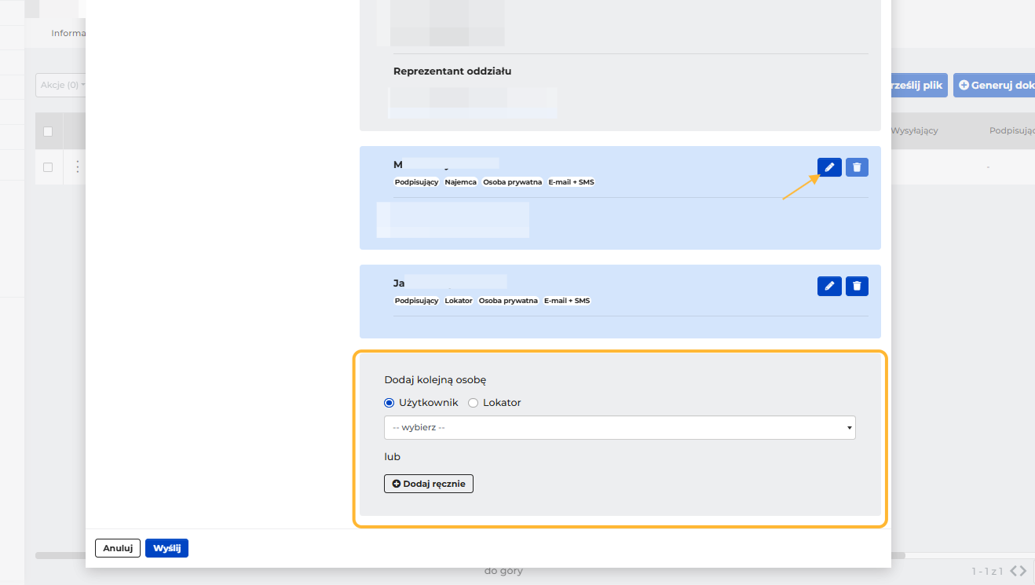Click the Osoba prywatna tag in the Ja row

(x=509, y=301)
